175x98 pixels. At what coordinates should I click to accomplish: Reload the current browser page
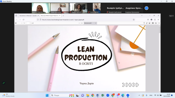point(24,20)
